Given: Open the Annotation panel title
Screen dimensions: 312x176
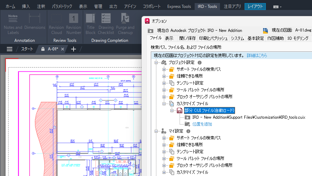Looking at the screenshot, I should point(25,40).
